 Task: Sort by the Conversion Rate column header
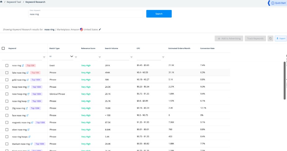click(207, 48)
